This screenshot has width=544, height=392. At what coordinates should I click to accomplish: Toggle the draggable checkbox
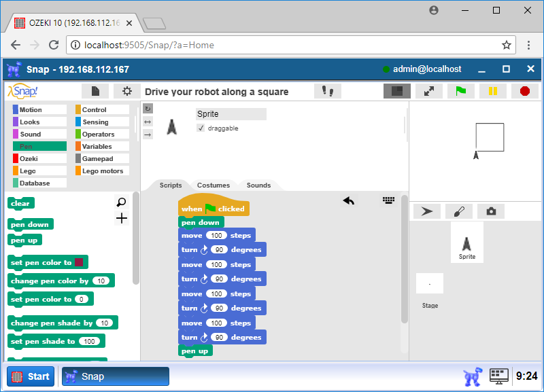[x=201, y=128]
